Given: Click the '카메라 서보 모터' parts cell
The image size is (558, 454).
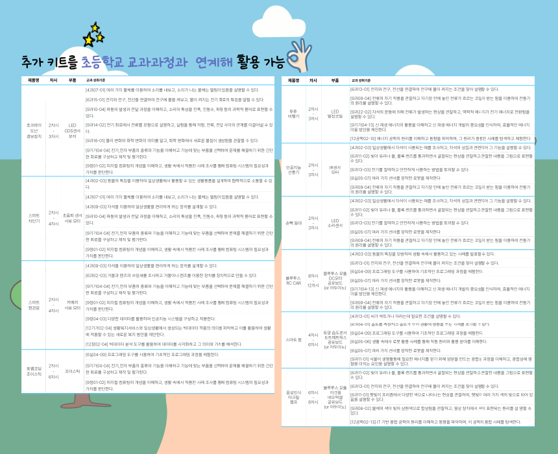Looking at the screenshot, I should (72, 305).
